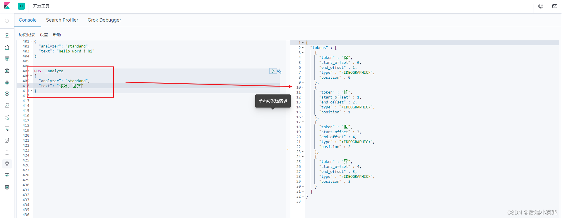Viewport: 562px width, 218px height.
Task: Click "analyzer": "standard" on line 409
Action: [x=64, y=81]
